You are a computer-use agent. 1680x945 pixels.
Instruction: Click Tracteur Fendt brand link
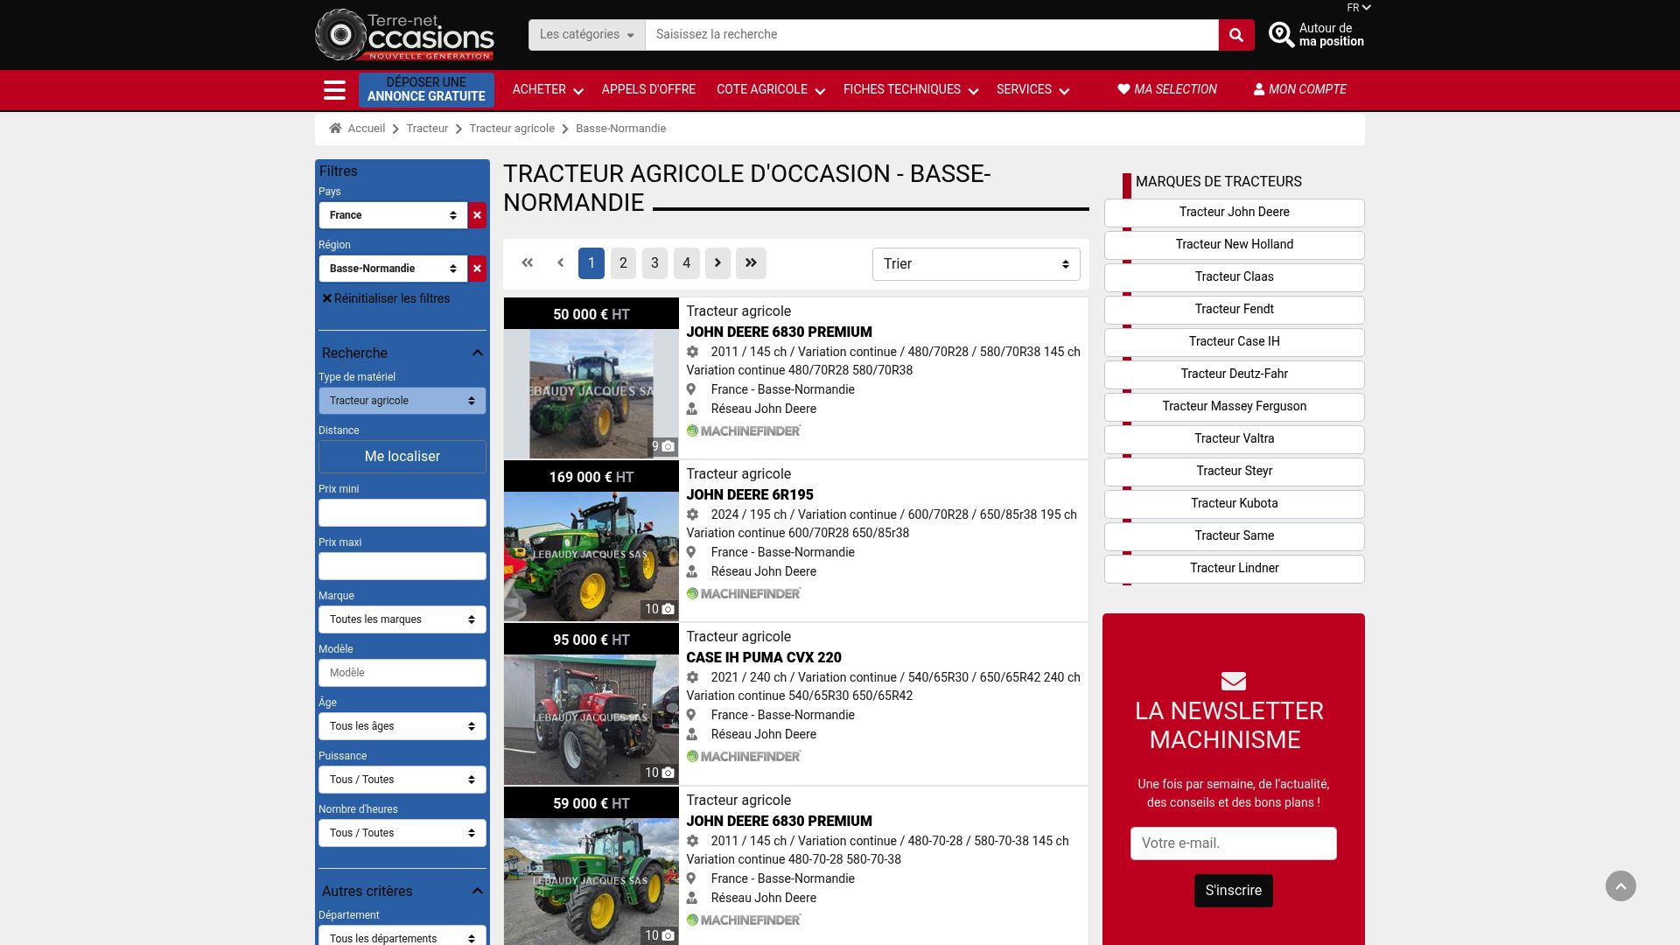click(x=1234, y=310)
